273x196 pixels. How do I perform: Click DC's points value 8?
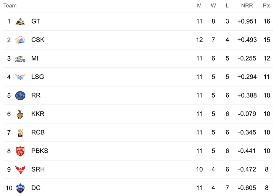tap(267, 188)
